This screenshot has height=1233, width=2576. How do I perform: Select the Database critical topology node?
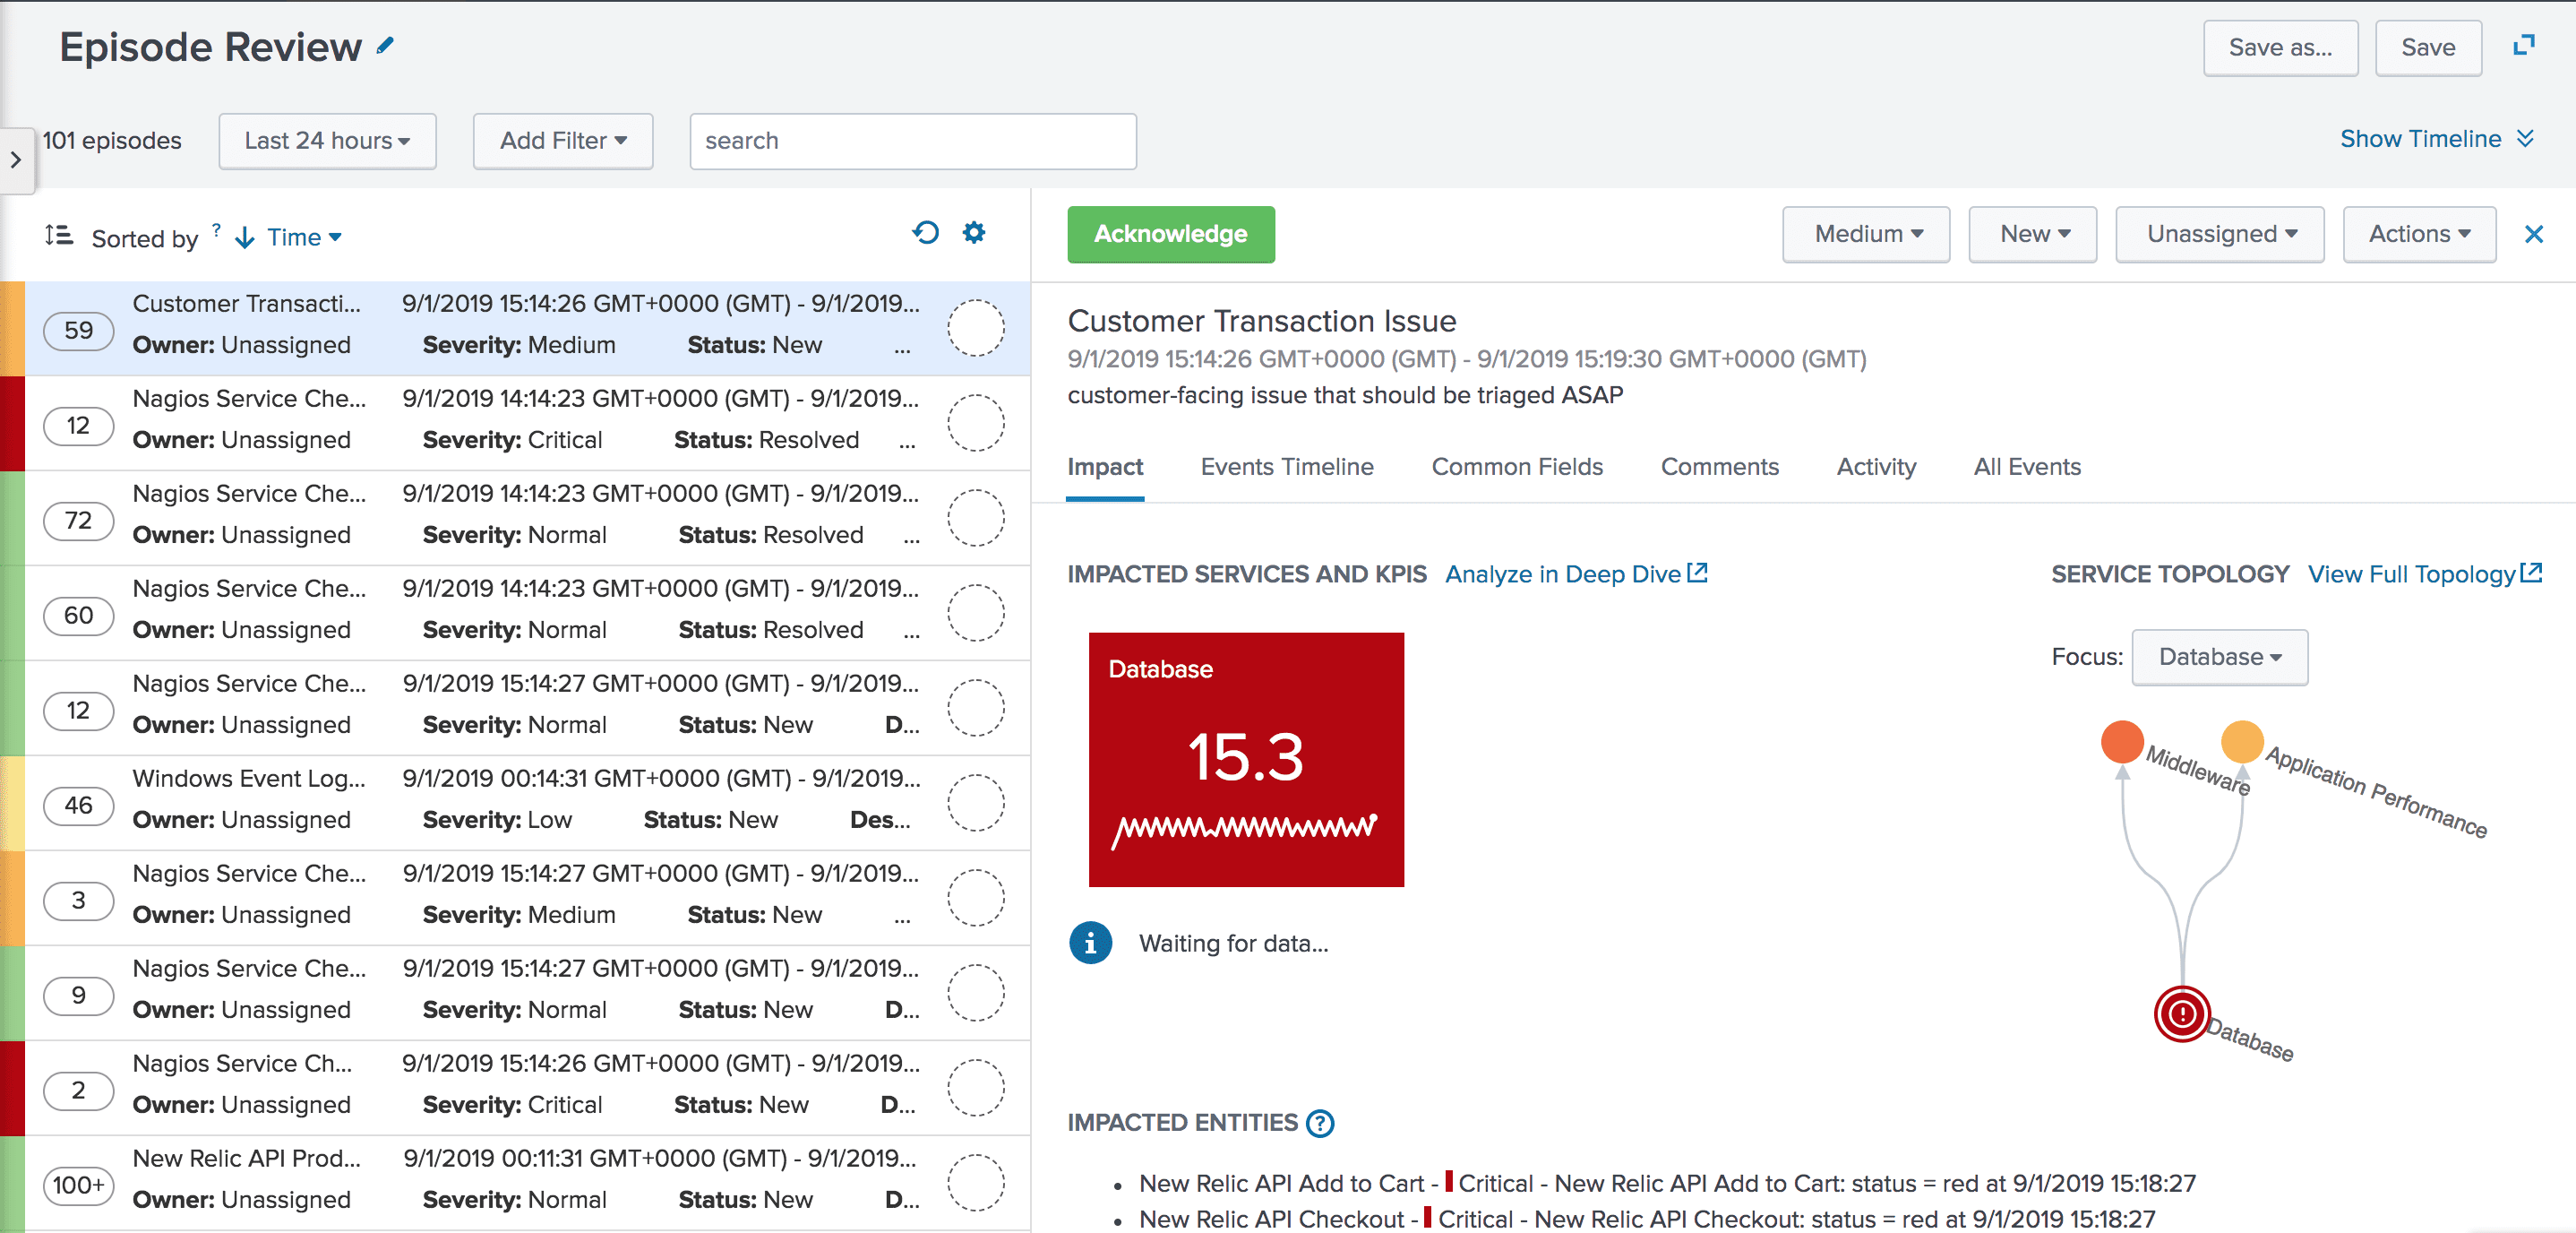[2182, 1013]
